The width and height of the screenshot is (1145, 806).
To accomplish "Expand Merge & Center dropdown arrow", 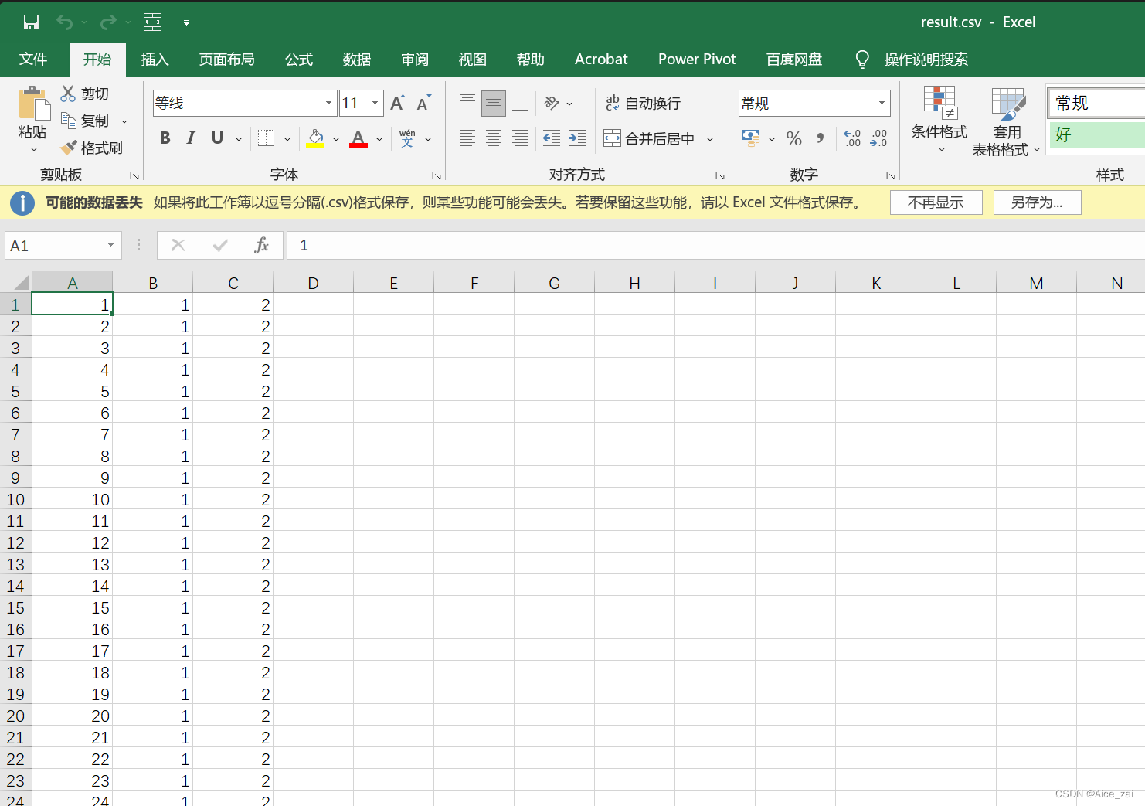I will click(710, 139).
